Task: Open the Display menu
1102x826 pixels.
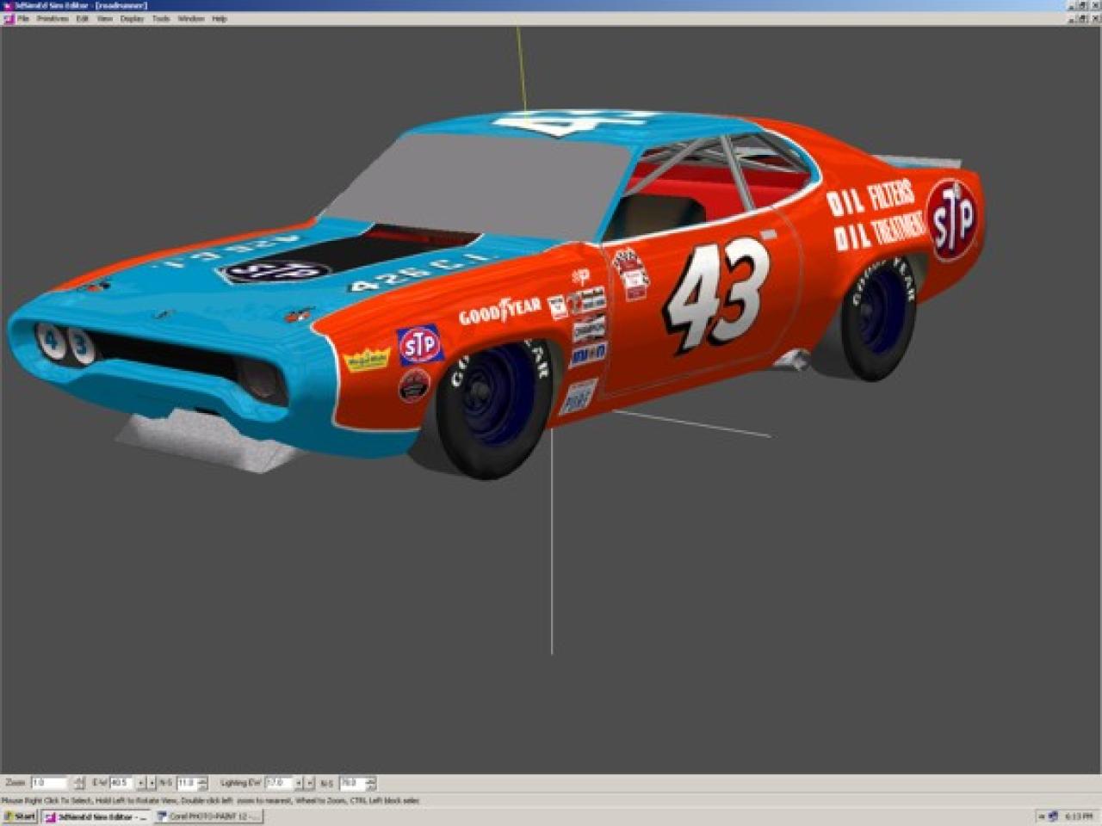Action: click(133, 18)
